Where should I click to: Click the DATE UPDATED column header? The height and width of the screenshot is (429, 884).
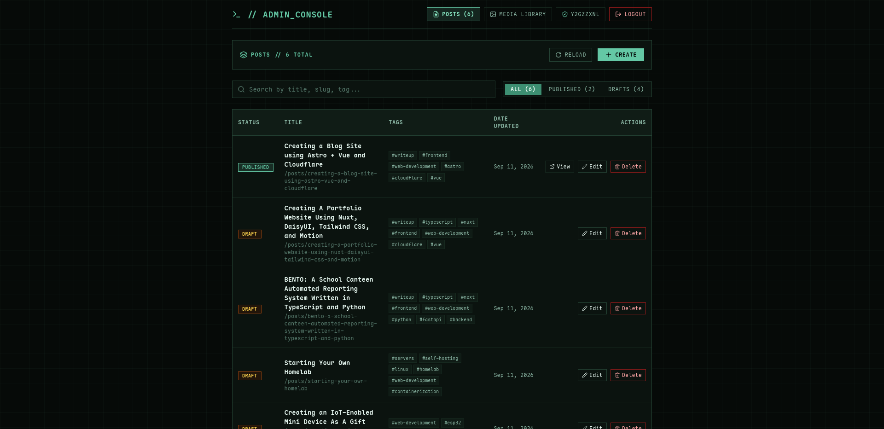506,122
